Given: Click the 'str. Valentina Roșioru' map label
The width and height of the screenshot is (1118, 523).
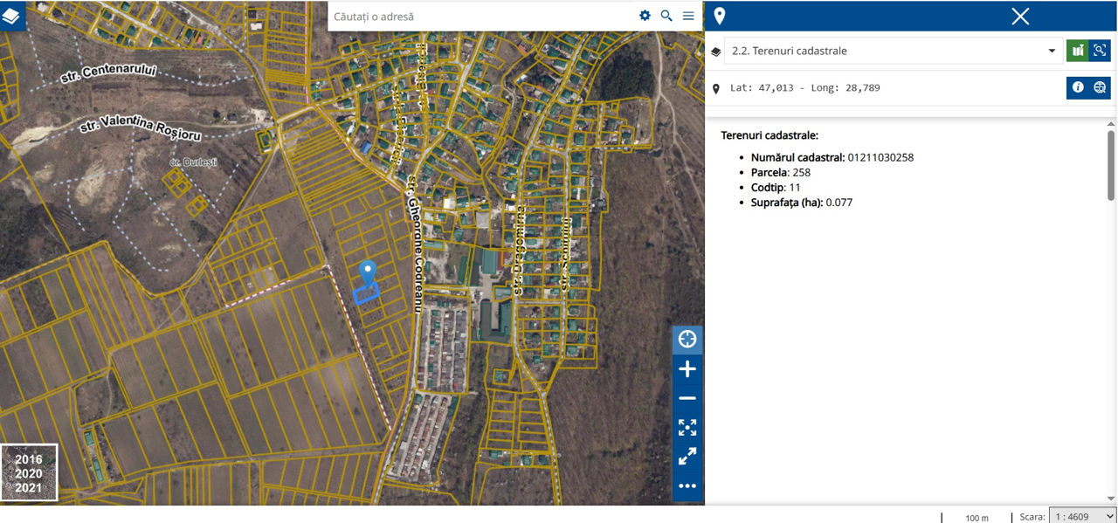Looking at the screenshot, I should click(140, 129).
